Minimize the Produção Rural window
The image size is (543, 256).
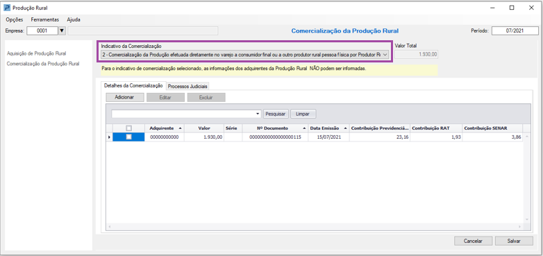(493, 8)
